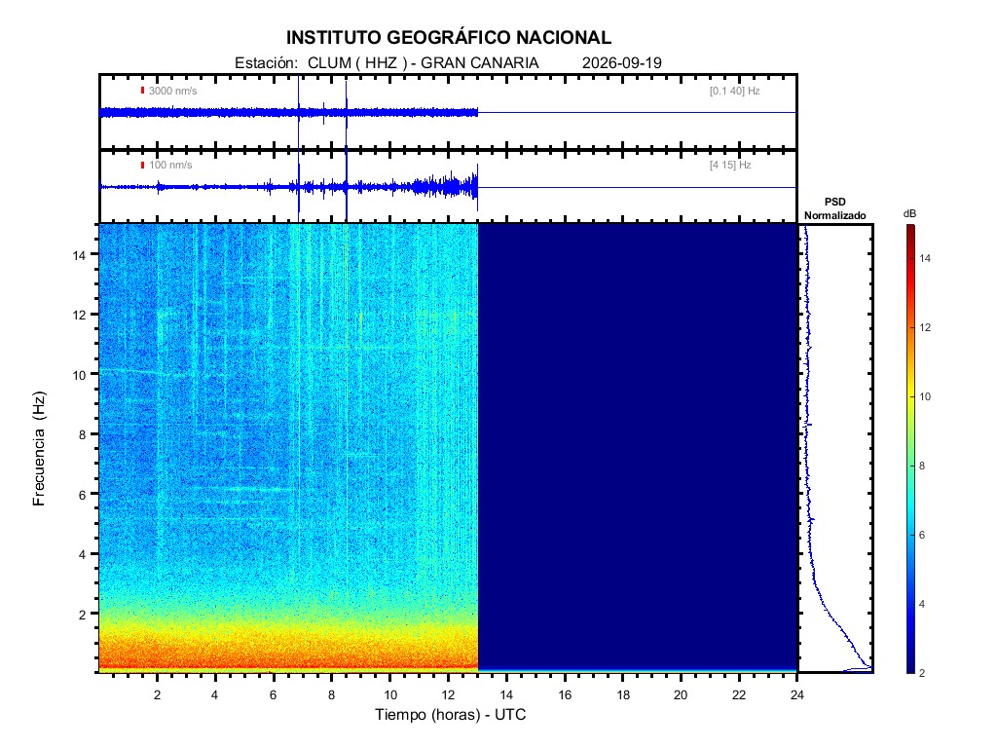Click the Frecuencia (Hz) axis label
This screenshot has width=997, height=748.
pos(39,448)
